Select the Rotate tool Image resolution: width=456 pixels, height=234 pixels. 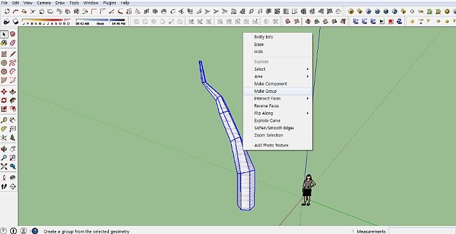coord(4,100)
